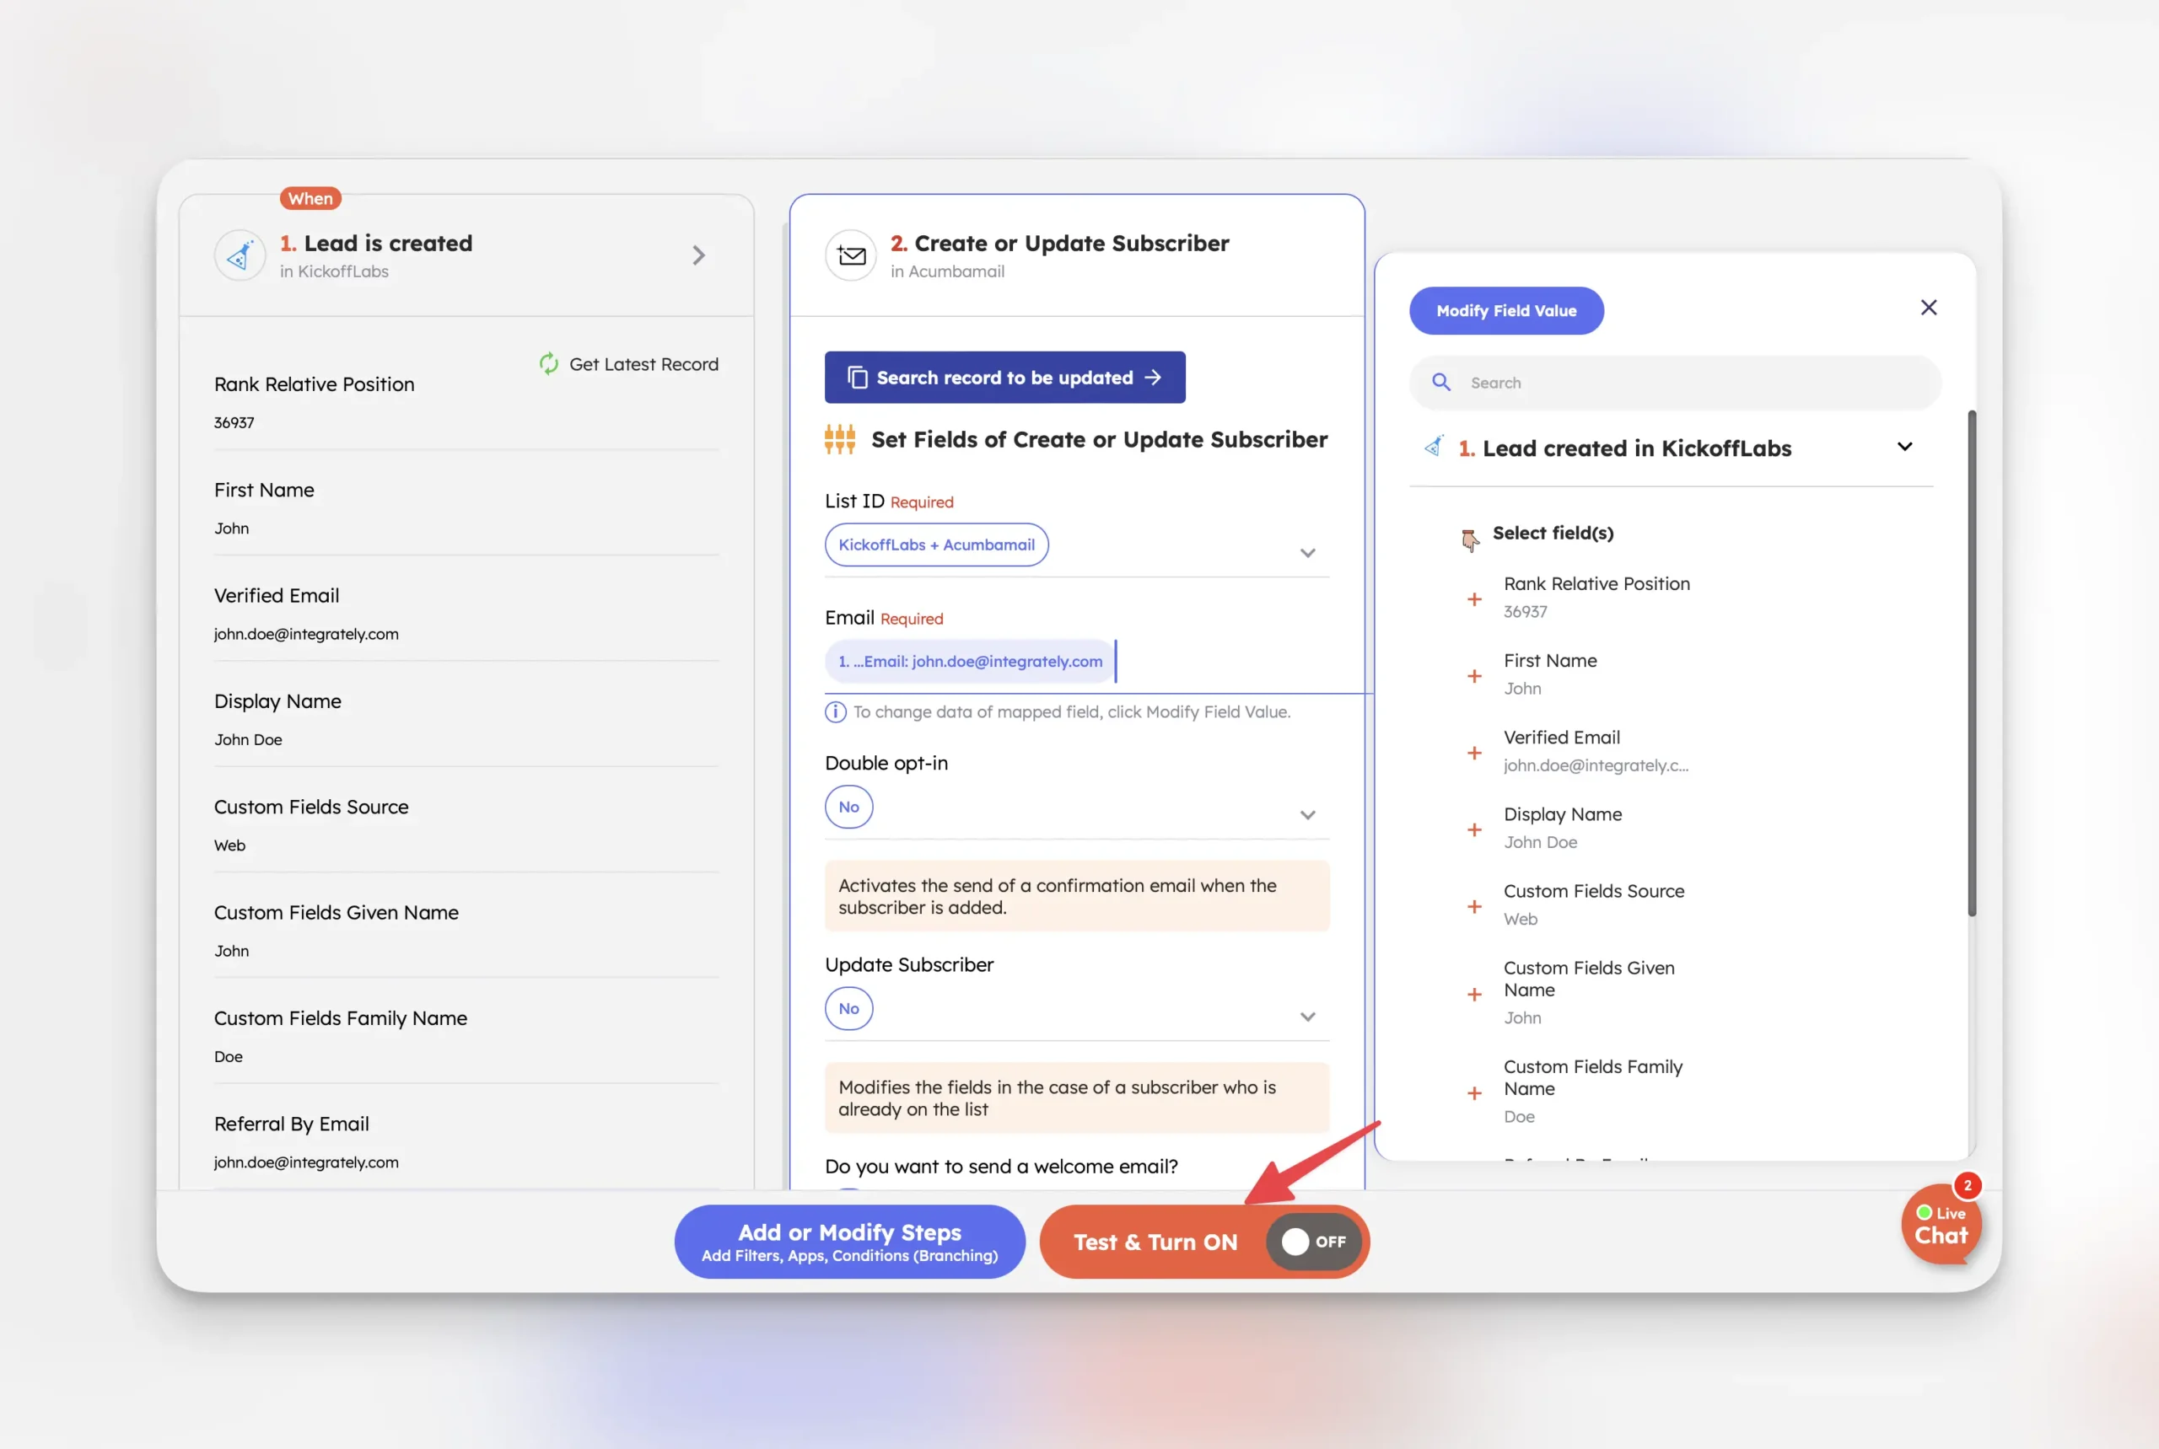Click Add or Modify Steps button
Screen dimensions: 2159x1449
[850, 1241]
